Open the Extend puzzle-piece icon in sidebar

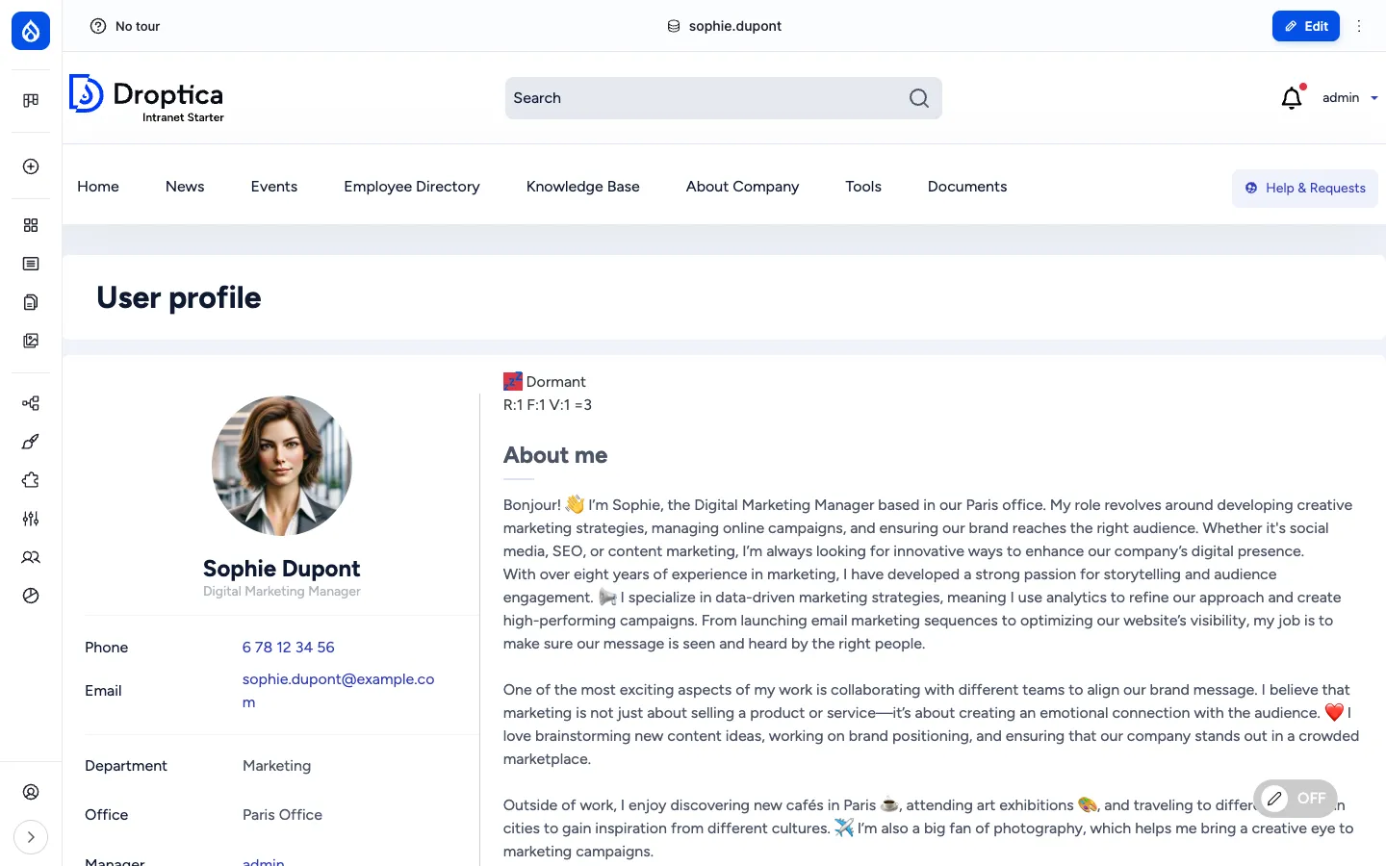31,480
